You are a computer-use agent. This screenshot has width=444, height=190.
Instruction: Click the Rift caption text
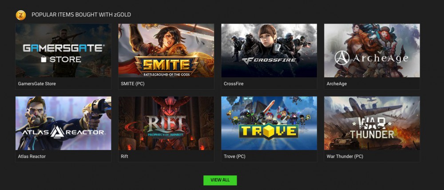(124, 156)
